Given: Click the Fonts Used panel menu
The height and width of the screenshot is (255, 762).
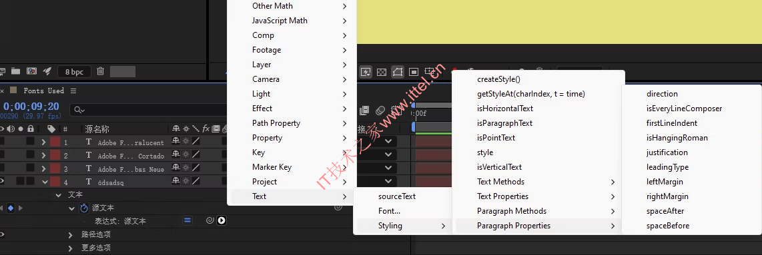Looking at the screenshot, I should [73, 91].
